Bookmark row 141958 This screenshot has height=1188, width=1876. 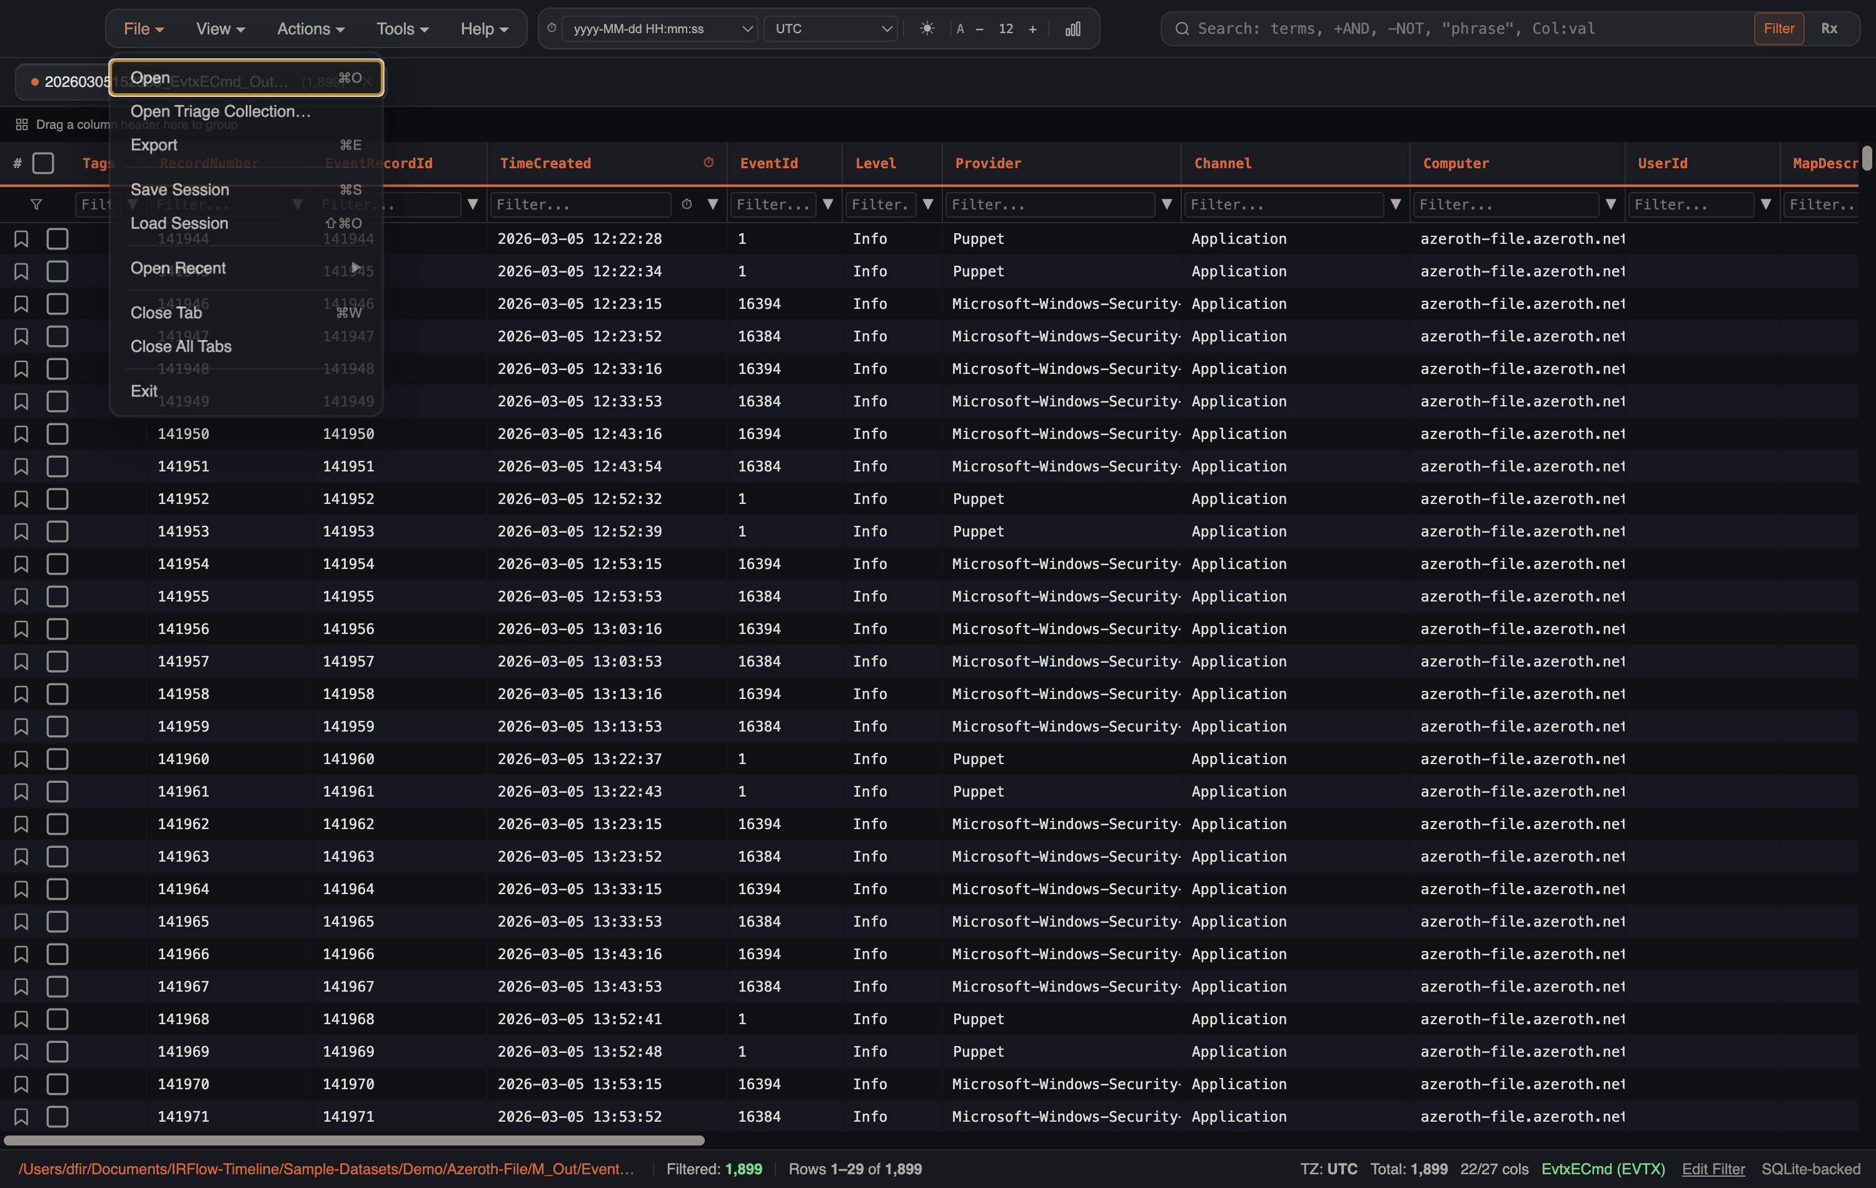click(x=21, y=694)
